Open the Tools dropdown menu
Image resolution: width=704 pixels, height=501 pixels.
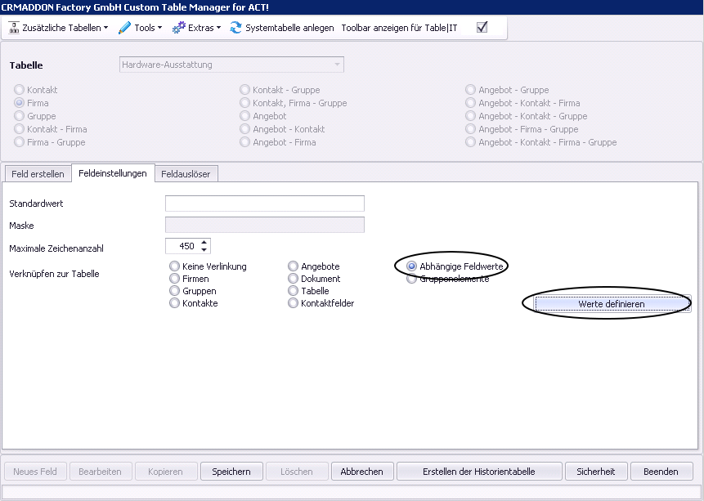click(x=148, y=28)
